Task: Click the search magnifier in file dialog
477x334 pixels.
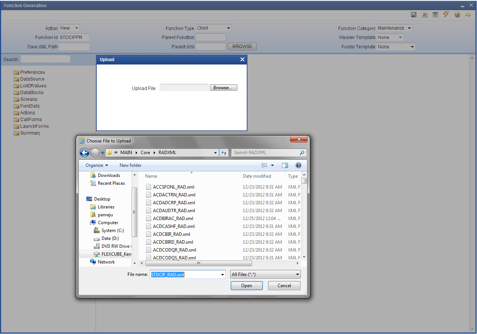Action: click(x=302, y=153)
